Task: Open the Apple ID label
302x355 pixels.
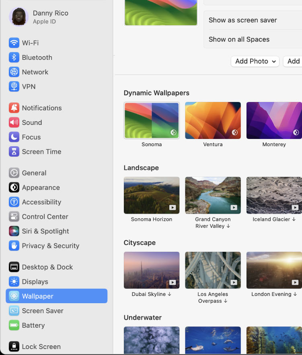Action: point(45,22)
